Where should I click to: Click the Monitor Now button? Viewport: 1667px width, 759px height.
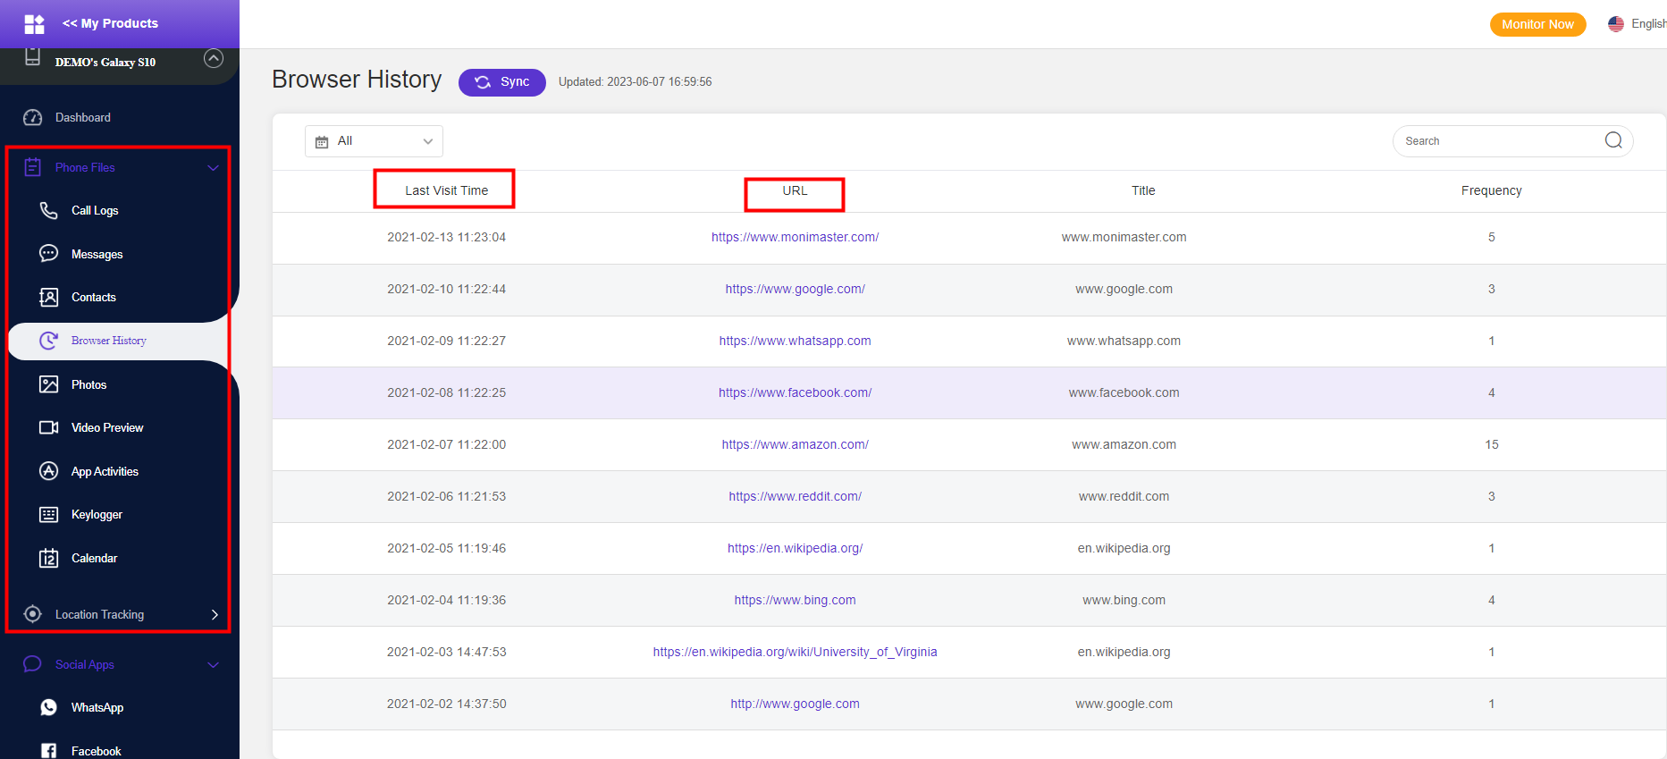point(1537,24)
